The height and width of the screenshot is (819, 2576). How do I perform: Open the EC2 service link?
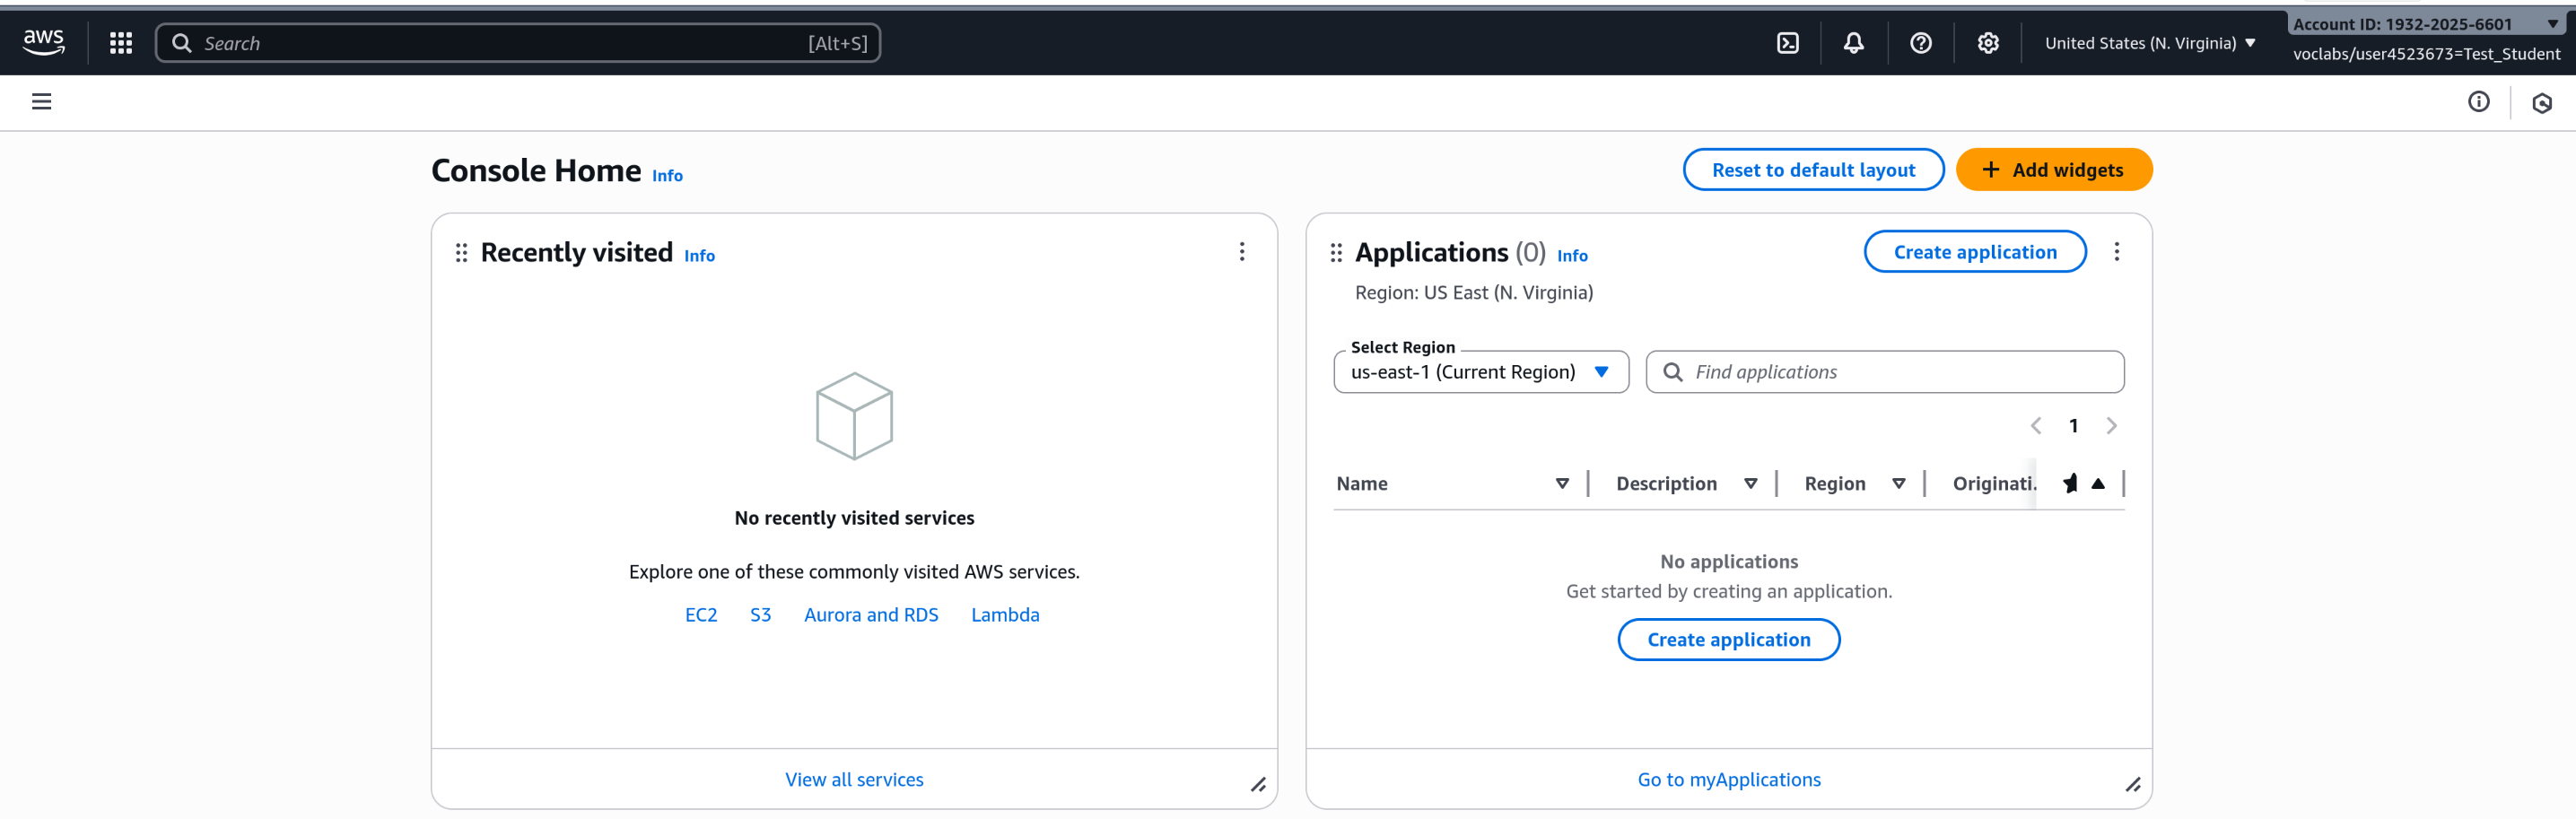tap(700, 615)
